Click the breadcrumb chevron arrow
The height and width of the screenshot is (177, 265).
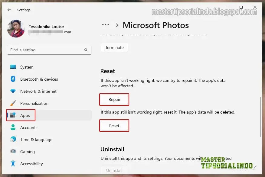click(x=117, y=25)
